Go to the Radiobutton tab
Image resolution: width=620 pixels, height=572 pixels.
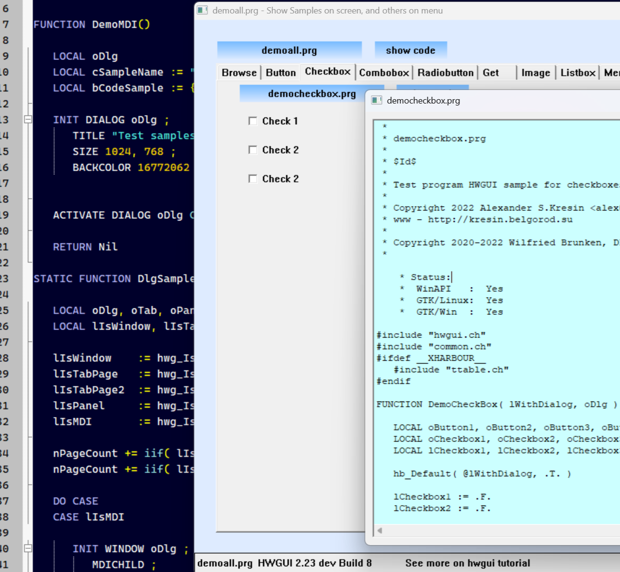446,73
